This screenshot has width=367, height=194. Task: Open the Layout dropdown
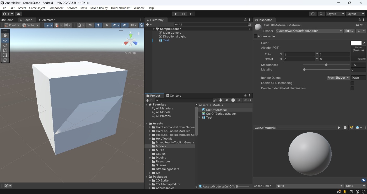[355, 14]
